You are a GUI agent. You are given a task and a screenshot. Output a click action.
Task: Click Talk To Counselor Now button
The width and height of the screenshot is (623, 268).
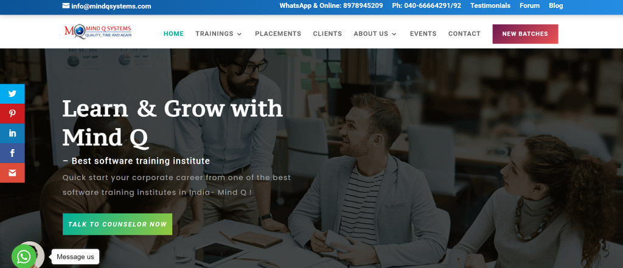(x=117, y=224)
